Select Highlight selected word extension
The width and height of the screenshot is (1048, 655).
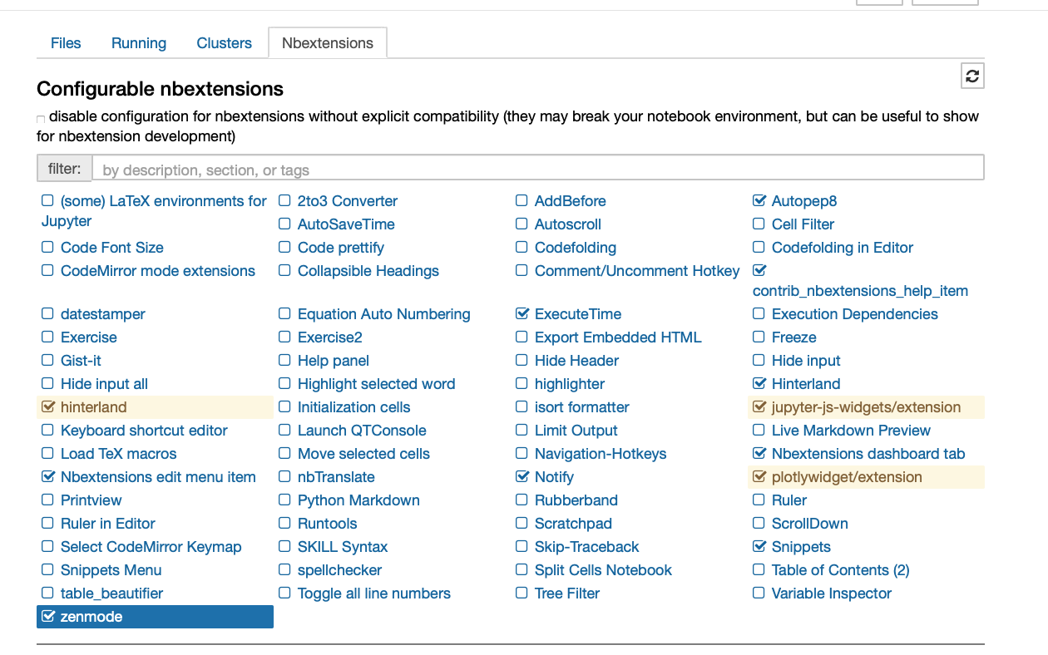(377, 384)
